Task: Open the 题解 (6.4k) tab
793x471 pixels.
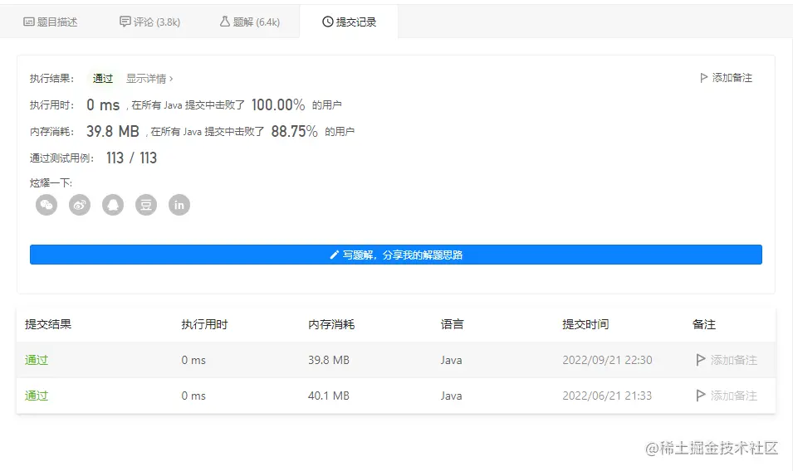Action: (x=250, y=22)
